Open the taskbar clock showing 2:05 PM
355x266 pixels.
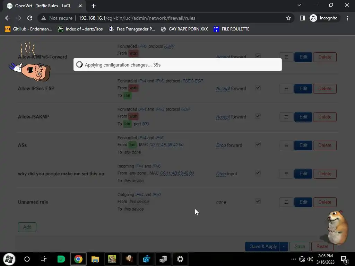point(325,259)
